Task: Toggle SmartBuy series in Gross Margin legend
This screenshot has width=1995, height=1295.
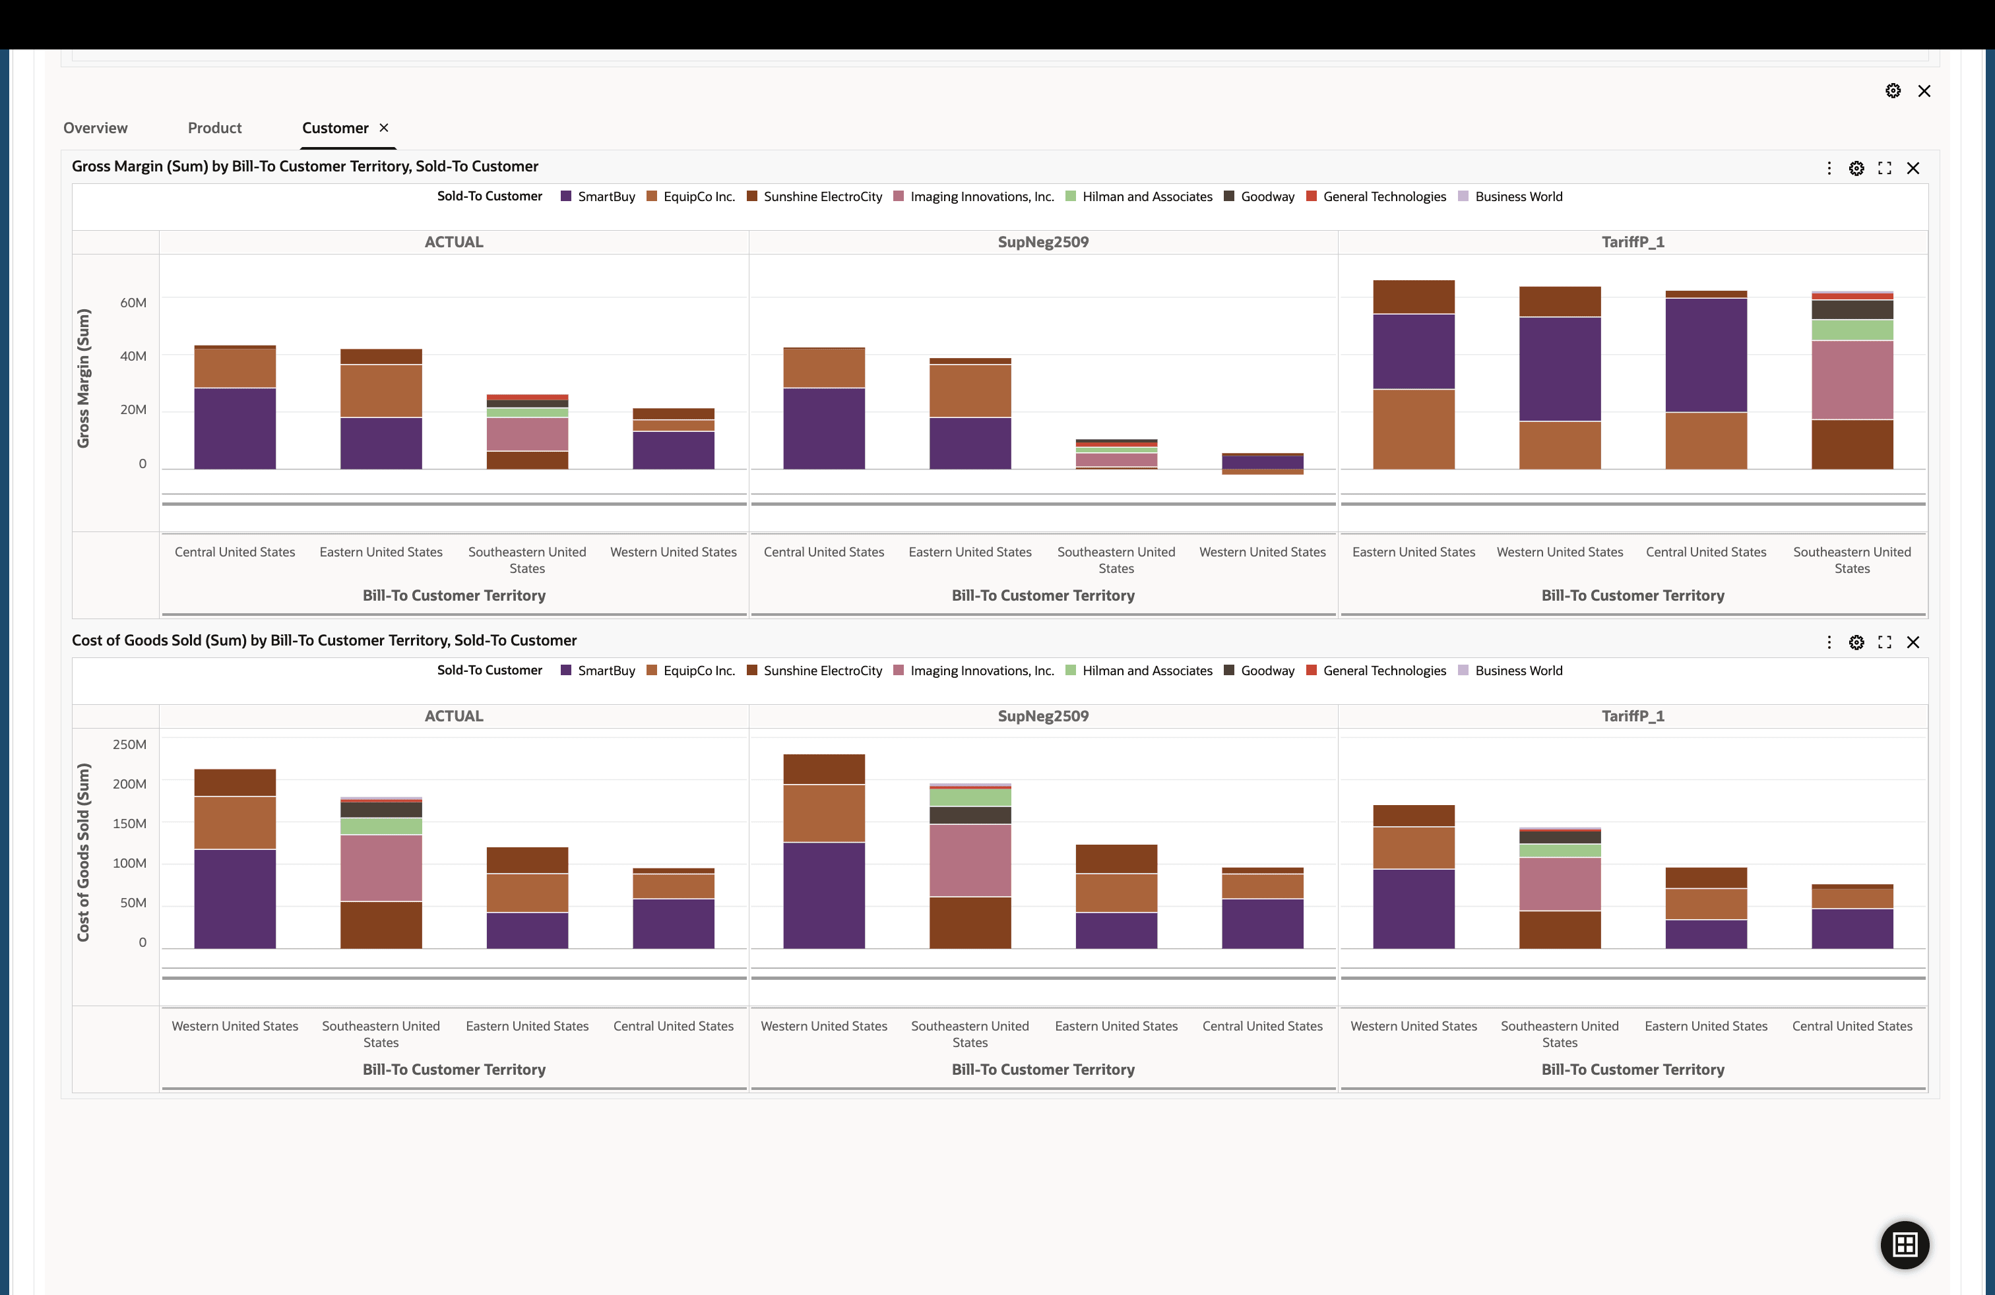Action: 597,196
